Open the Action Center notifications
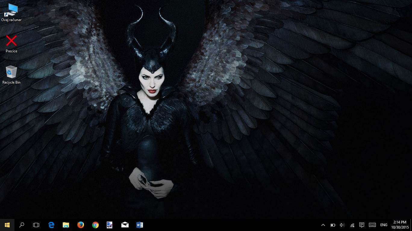 (x=362, y=225)
